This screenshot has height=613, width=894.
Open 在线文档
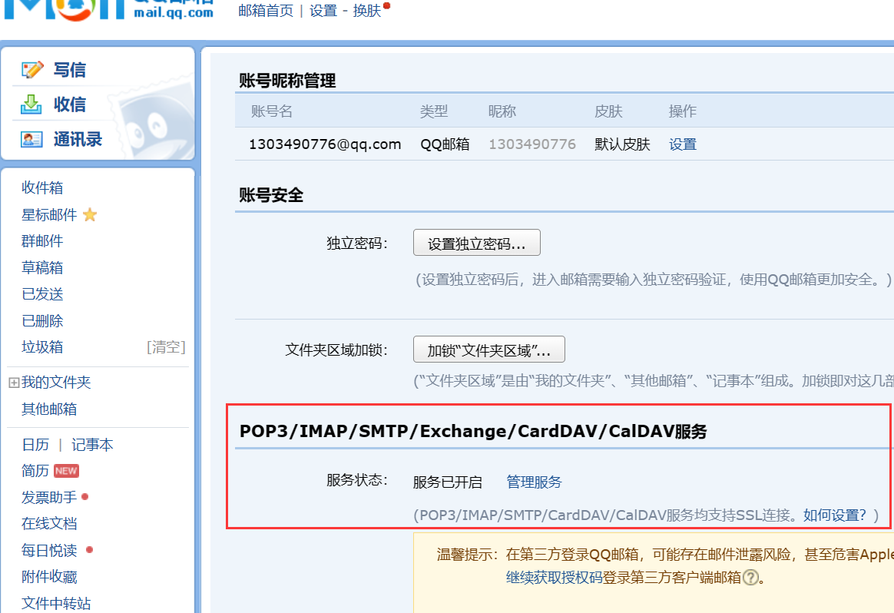[x=49, y=523]
